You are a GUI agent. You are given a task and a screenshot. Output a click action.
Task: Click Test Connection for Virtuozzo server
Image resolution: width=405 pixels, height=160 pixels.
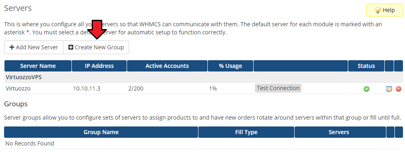[x=278, y=88]
